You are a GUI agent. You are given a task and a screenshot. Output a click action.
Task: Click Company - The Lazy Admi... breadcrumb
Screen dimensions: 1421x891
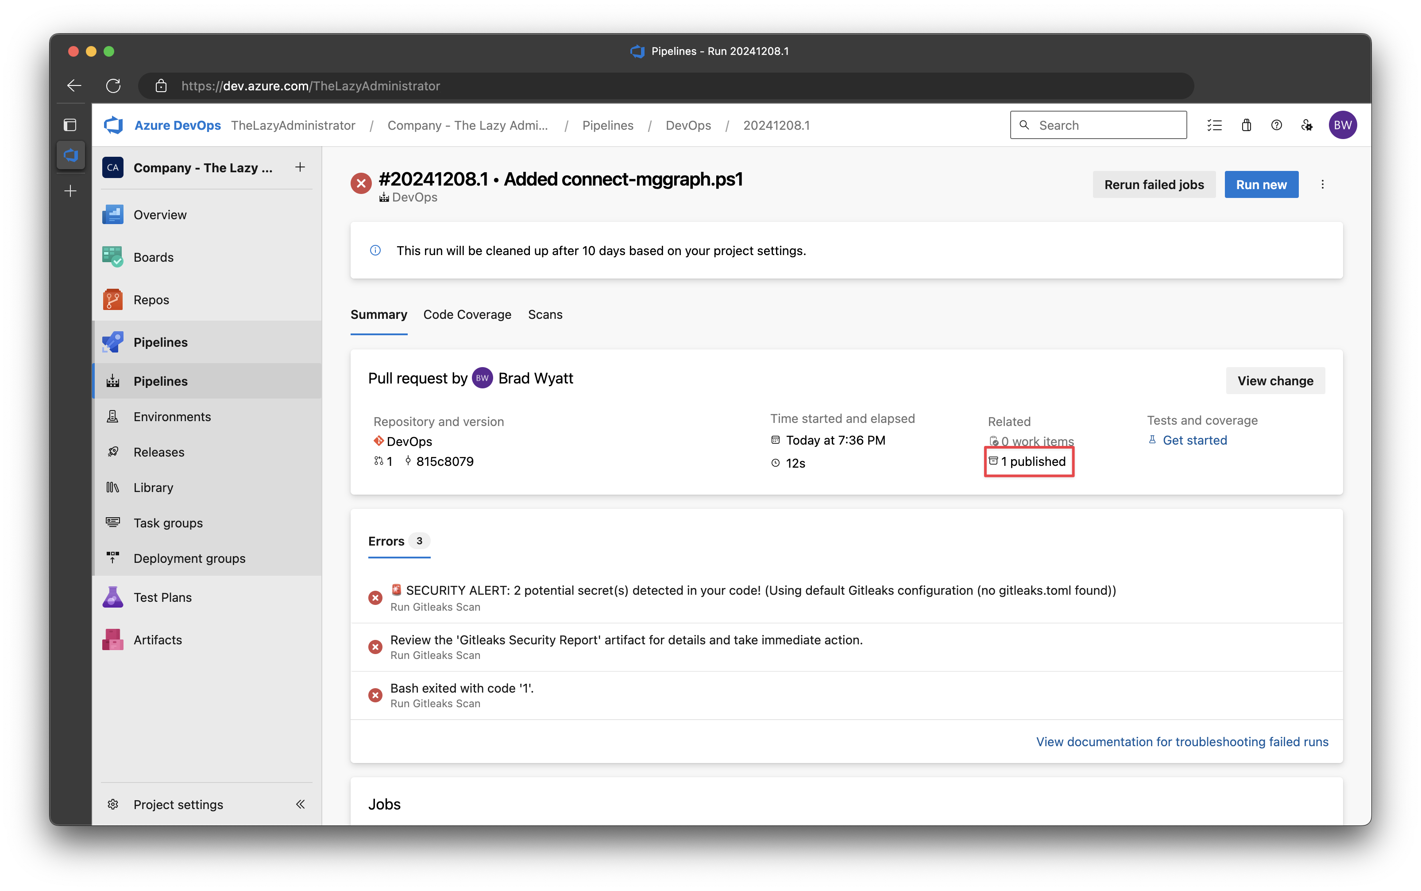pyautogui.click(x=467, y=125)
